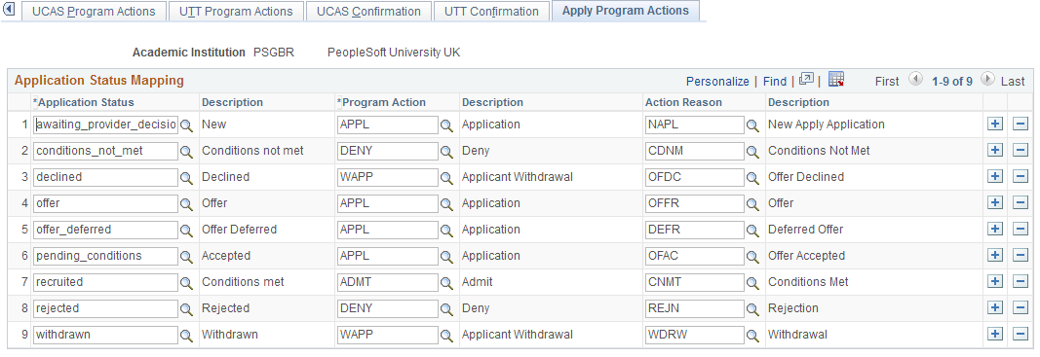The image size is (1040, 357).
Task: Focus the OFAC action reason field
Action: (x=694, y=256)
